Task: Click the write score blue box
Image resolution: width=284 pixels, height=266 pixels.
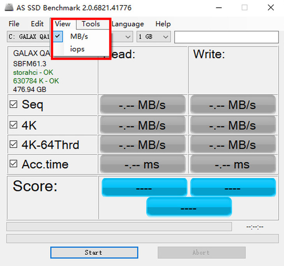Action: click(x=233, y=187)
